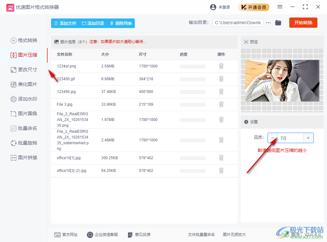327x242 pixels.
Task: Open the 批量命名 batch rename section
Action: coord(24,128)
